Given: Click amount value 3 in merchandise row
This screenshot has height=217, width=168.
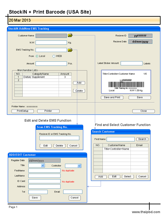Looking at the screenshot, I should pyautogui.click(x=65, y=77).
